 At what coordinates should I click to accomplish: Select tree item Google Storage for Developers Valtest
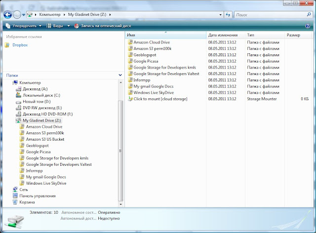59,164
